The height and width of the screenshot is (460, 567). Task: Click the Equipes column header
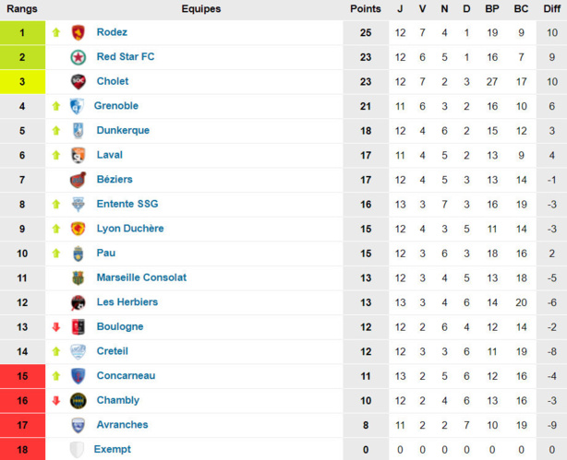200,9
